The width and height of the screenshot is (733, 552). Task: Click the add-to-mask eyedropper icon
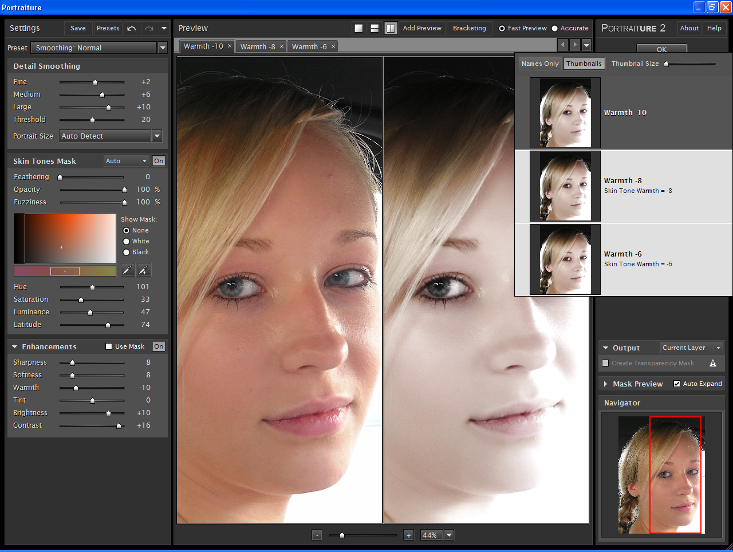pos(143,270)
